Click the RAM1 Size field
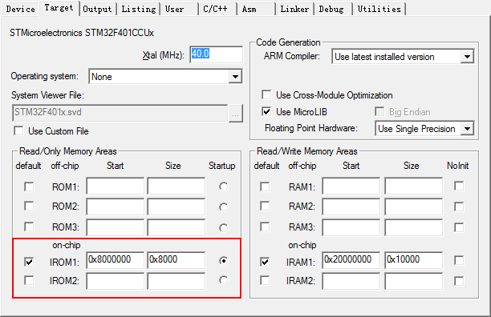The image size is (491, 317). coord(414,187)
